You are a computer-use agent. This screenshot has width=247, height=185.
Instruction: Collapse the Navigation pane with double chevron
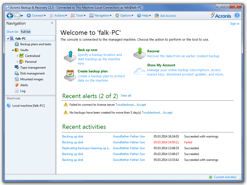coord(52,23)
